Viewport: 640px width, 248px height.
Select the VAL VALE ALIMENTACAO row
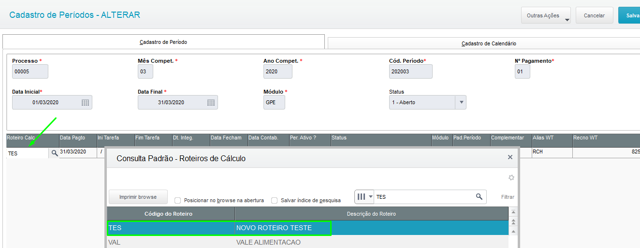(307, 242)
